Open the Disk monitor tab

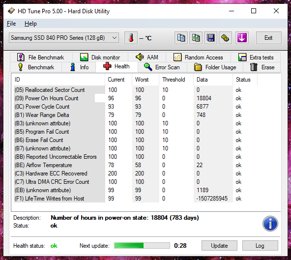click(100, 58)
